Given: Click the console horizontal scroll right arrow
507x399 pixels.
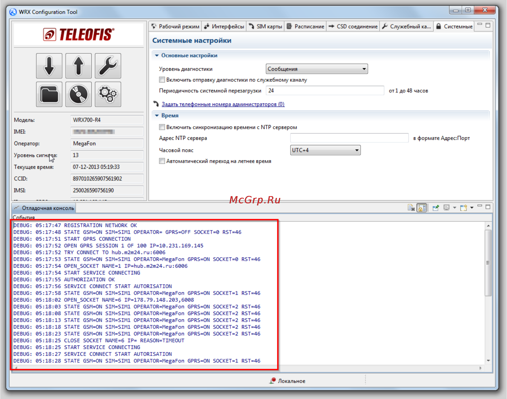Looking at the screenshot, I should pos(480,368).
